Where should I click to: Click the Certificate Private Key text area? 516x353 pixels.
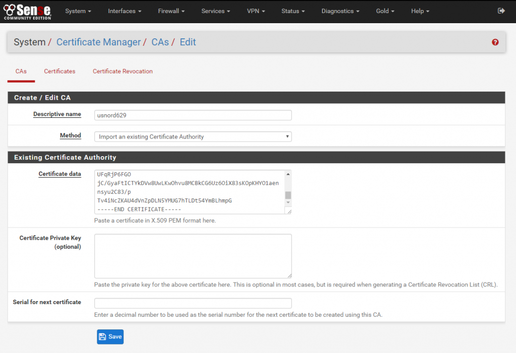[x=192, y=256]
